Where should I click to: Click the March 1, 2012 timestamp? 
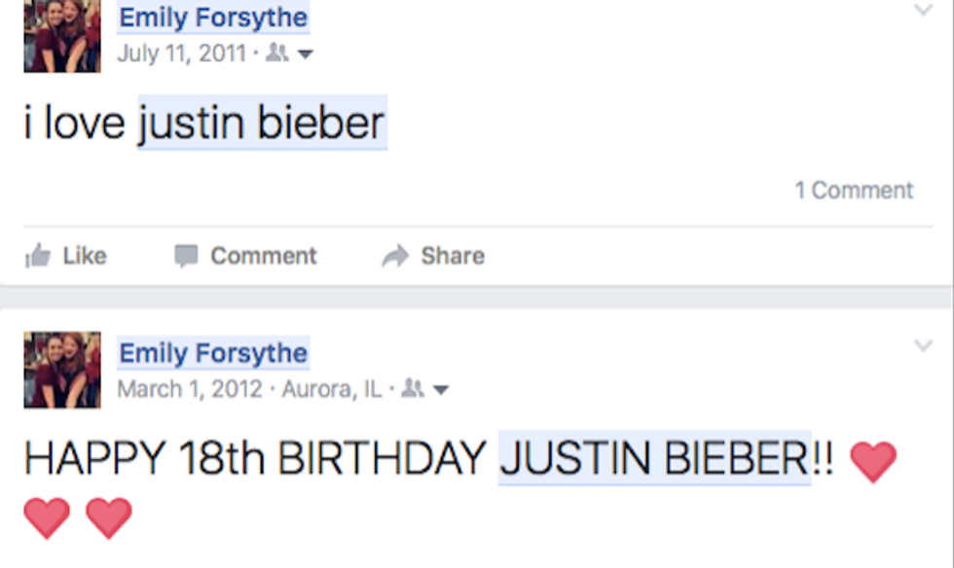point(190,389)
